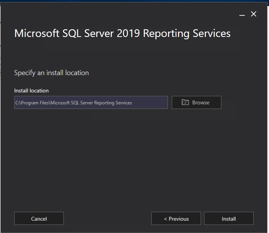The width and height of the screenshot is (269, 233).
Task: Cancel the Reporting Services setup
Action: (39, 218)
